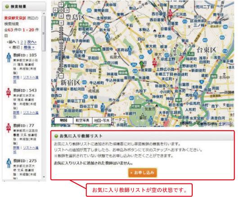Switch map to 航空写真 view

pyautogui.click(x=83, y=120)
